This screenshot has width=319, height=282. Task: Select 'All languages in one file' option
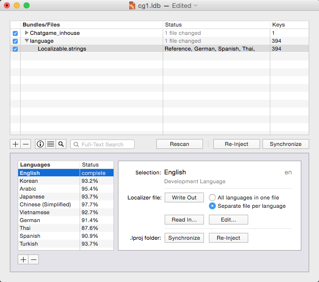213,197
